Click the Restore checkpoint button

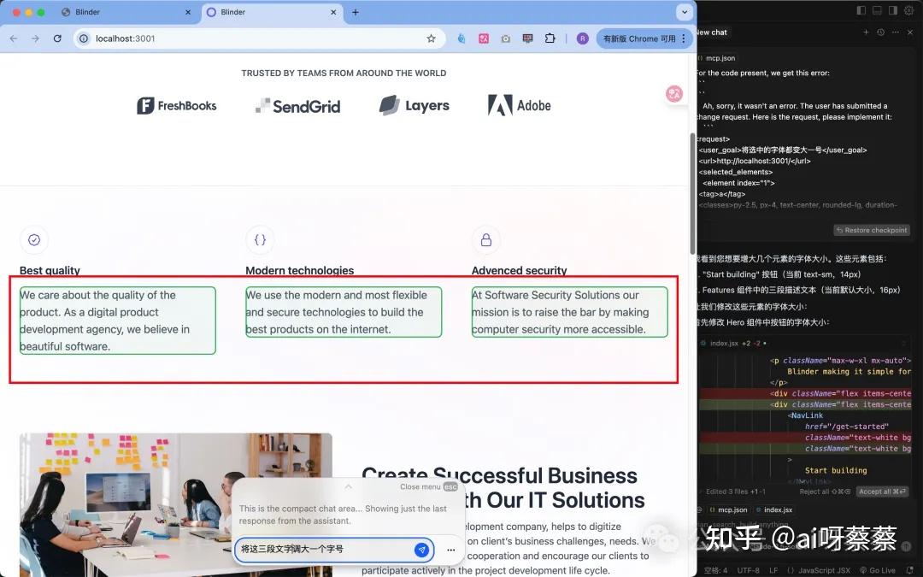pyautogui.click(x=872, y=229)
